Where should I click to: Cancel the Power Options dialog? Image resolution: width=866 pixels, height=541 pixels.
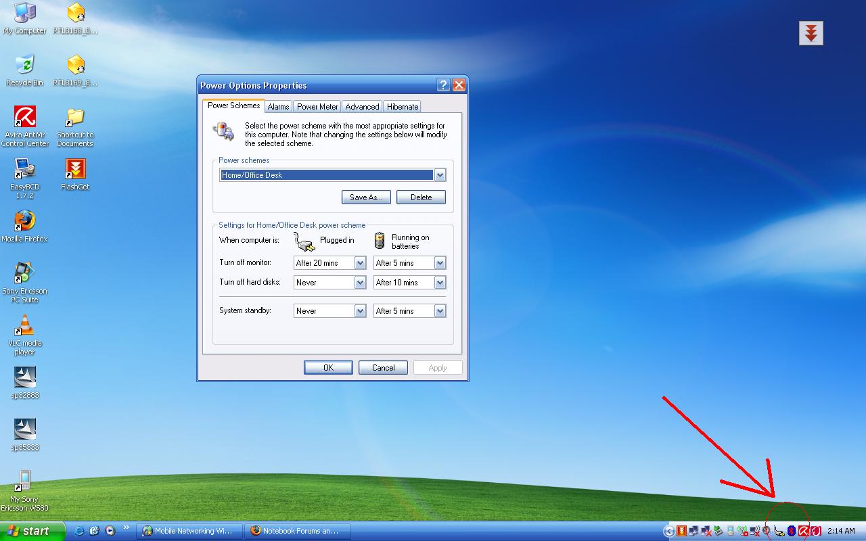383,368
